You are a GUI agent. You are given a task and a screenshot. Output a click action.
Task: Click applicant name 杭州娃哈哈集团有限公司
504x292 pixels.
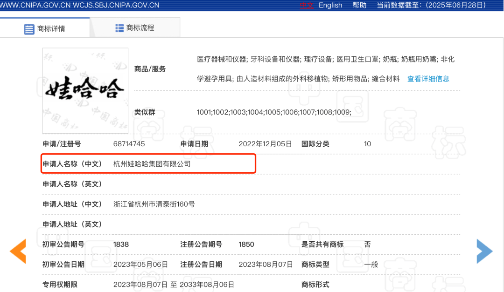[152, 164]
